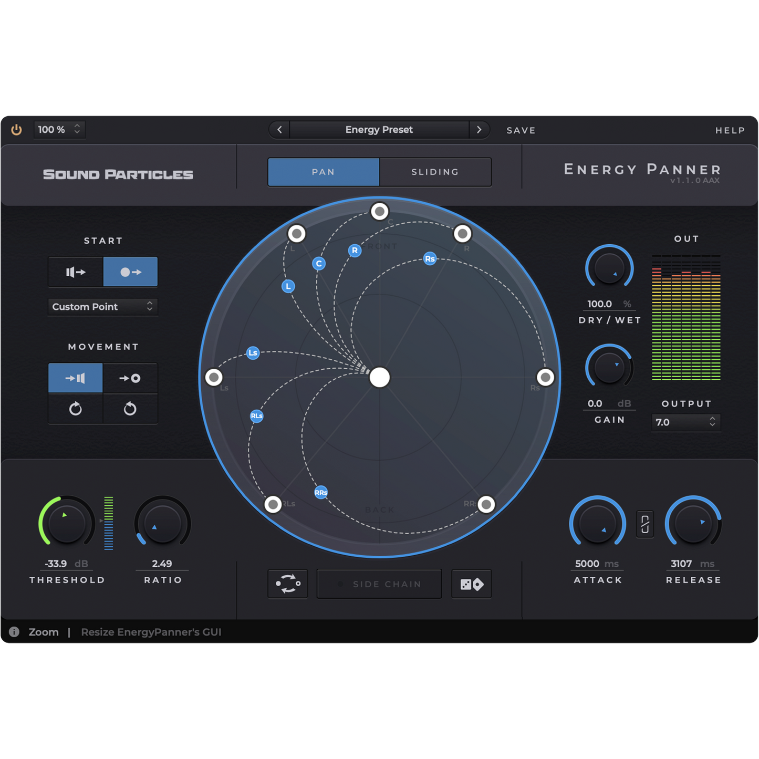Click the randomize dice icon
The height and width of the screenshot is (759, 759).
coord(471,584)
